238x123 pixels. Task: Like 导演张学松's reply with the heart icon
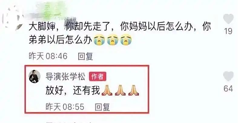coord(228,76)
